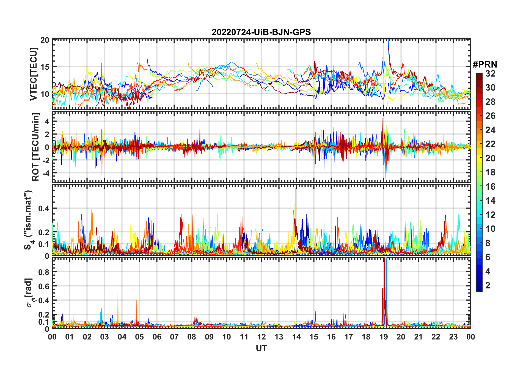The width and height of the screenshot is (523, 365).
Task: Click the VTEC axis tick label 15
Action: coord(45,67)
